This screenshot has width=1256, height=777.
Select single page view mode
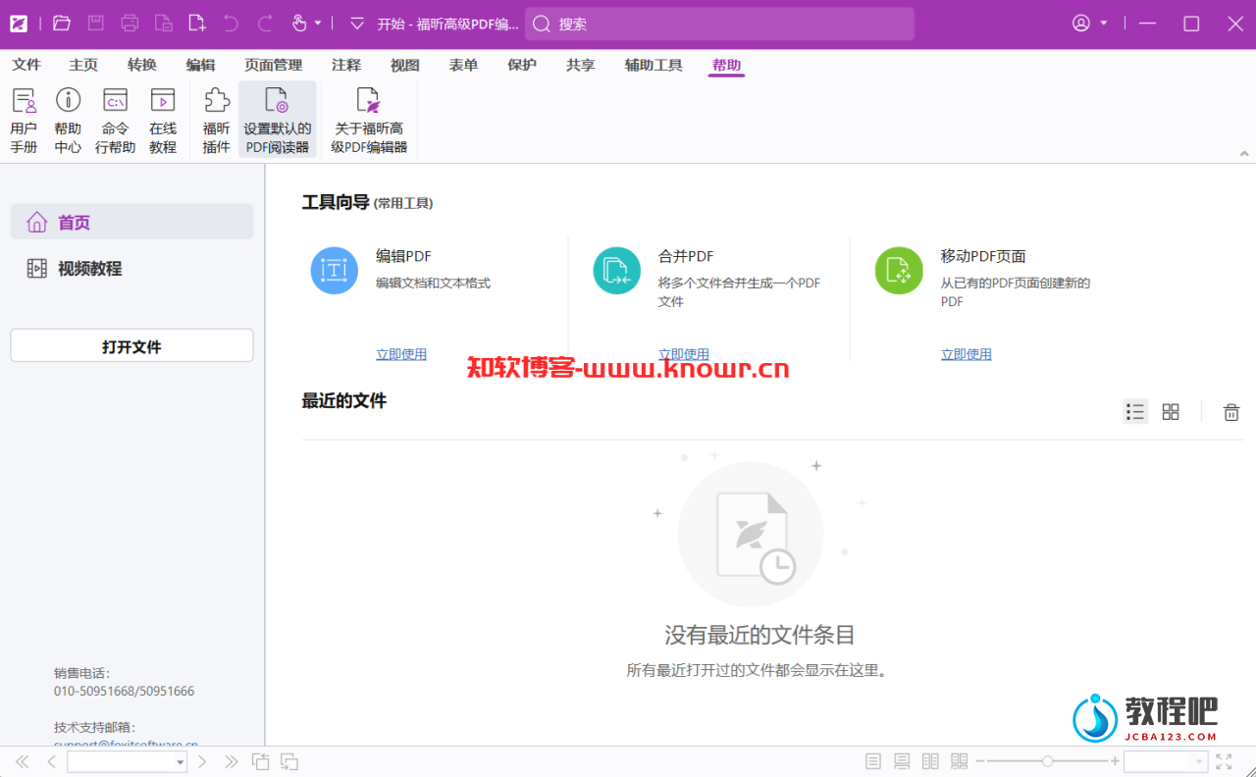873,761
